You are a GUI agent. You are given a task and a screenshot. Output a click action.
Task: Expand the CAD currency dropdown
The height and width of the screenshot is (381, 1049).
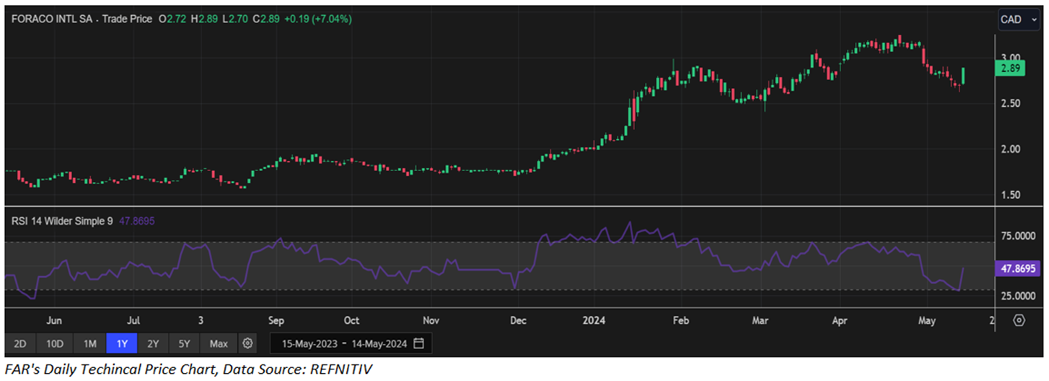pyautogui.click(x=1017, y=19)
